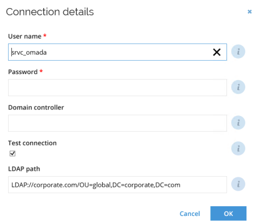Focus the User name input with srvc_omada
This screenshot has height=224, width=255.
click(x=117, y=52)
